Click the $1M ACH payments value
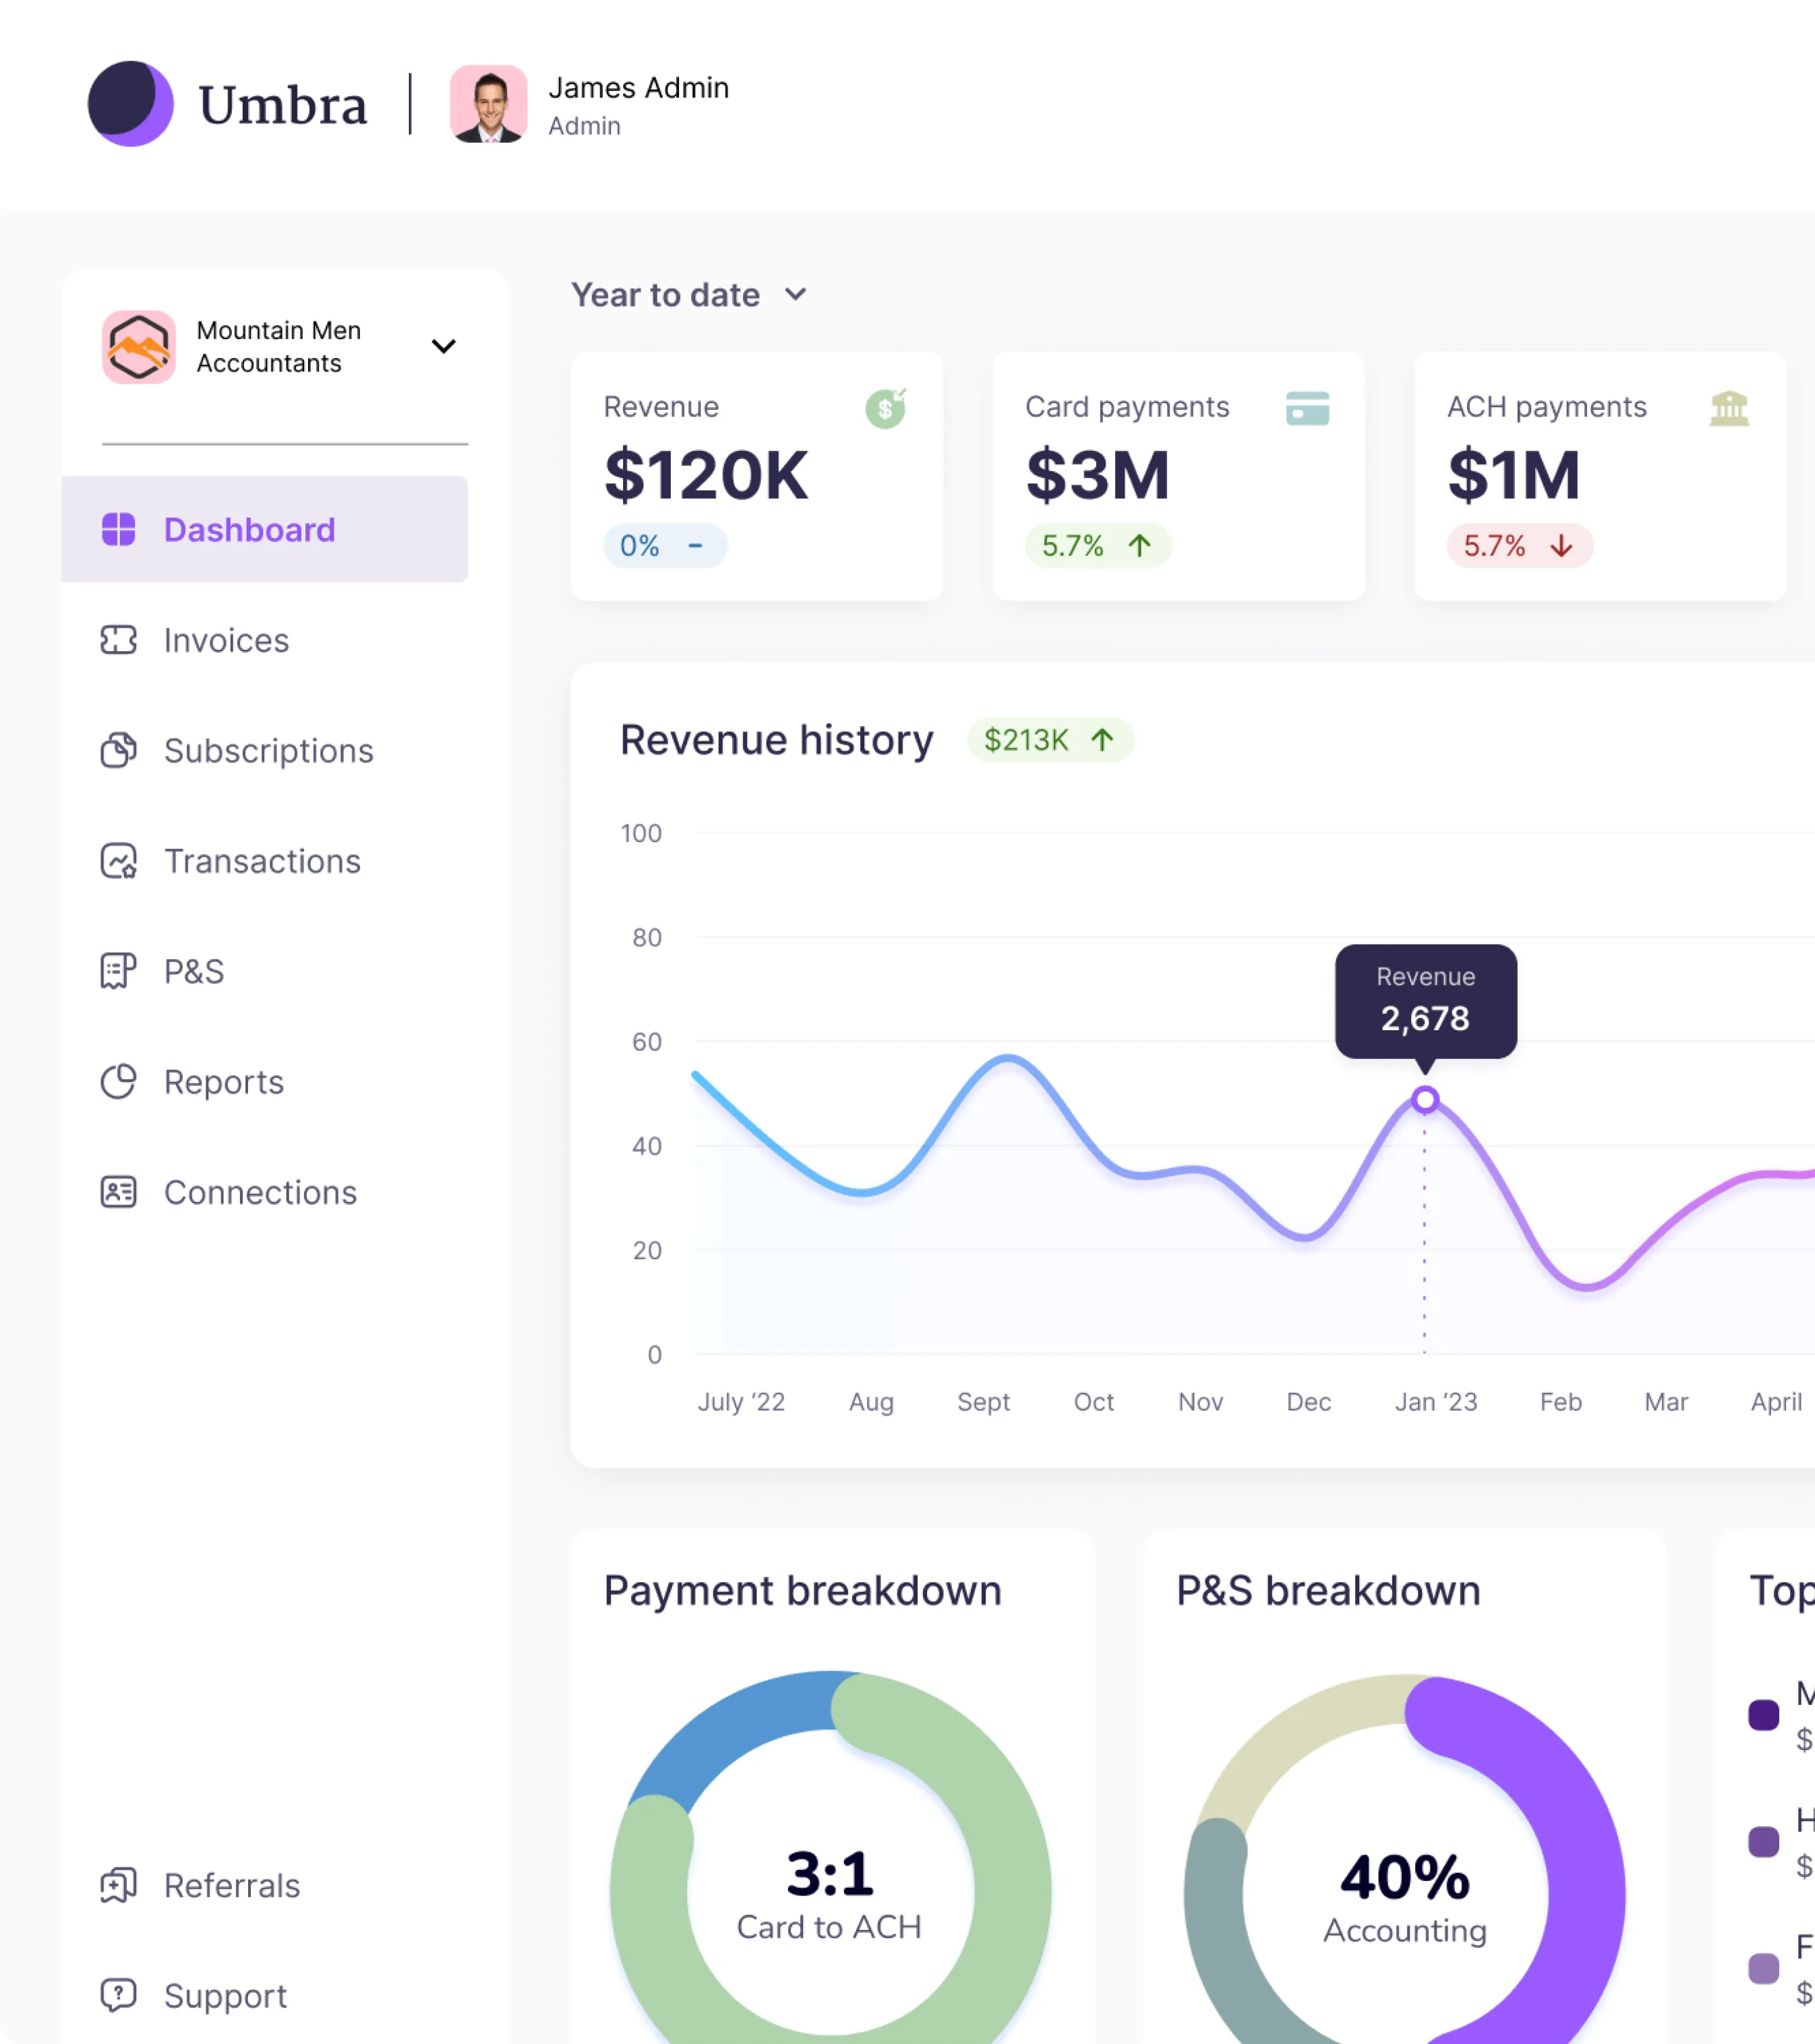 pos(1514,475)
